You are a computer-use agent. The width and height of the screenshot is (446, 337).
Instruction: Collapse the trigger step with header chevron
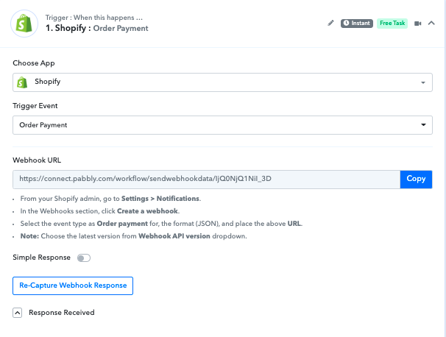pyautogui.click(x=431, y=24)
